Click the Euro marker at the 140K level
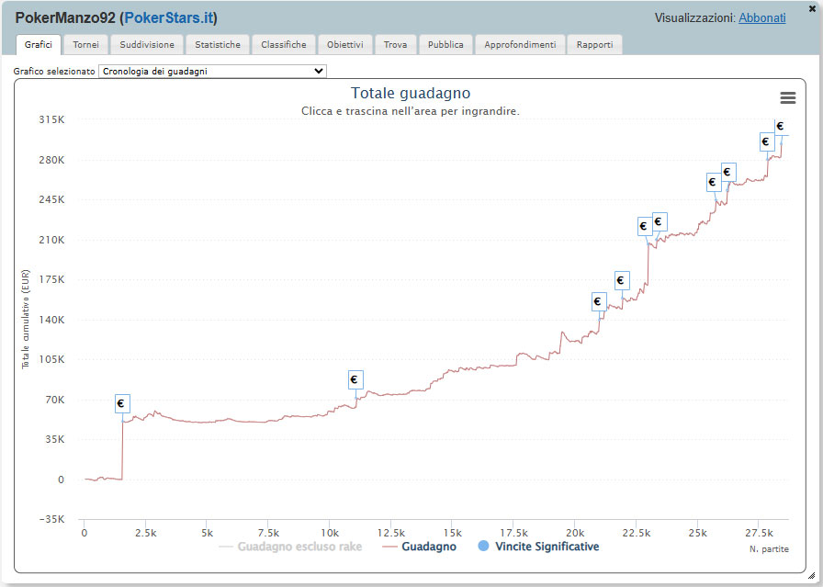The height and width of the screenshot is (587, 823). 598,302
